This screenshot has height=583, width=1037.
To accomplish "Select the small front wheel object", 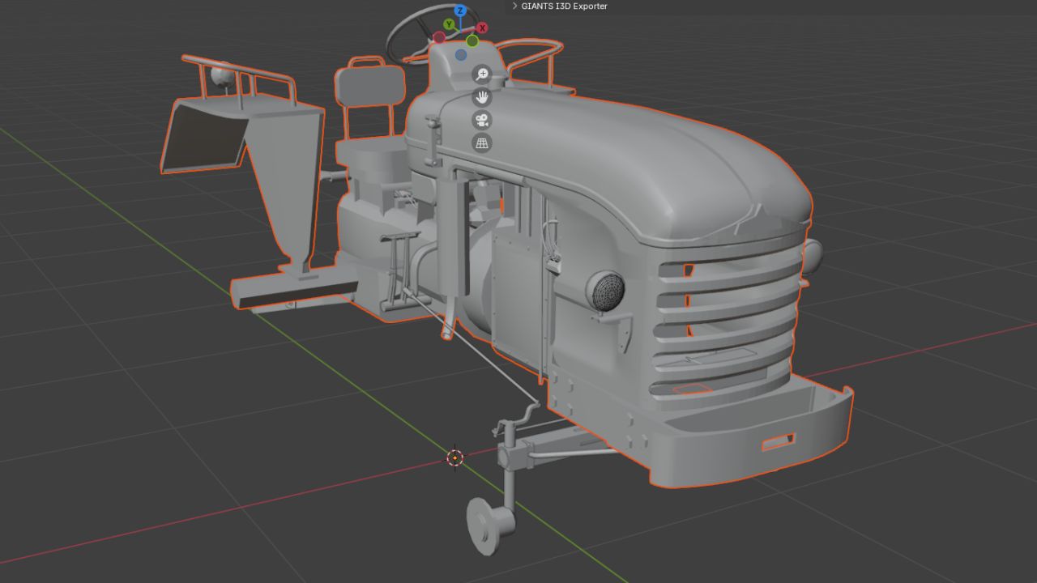I will (x=492, y=526).
